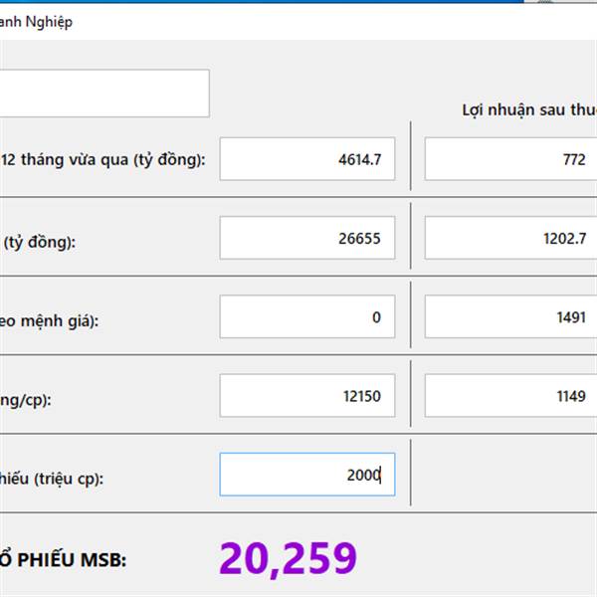Click the lone "(tỷ đồng):" label beside 26655
Screen dimensions: 597x597
pos(40,242)
